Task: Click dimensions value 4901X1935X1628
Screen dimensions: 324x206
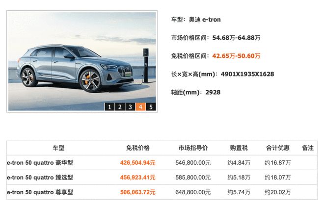Action: [247, 74]
